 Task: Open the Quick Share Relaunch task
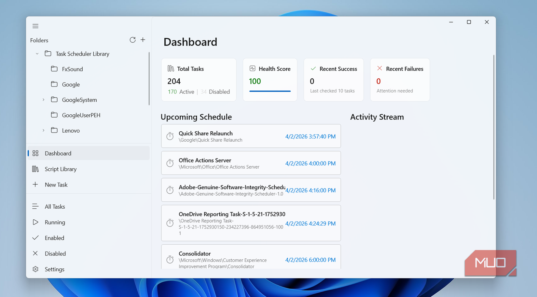coord(251,136)
